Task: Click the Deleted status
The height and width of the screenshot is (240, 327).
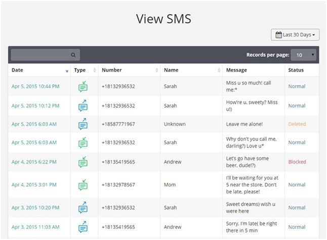Action: [297, 124]
